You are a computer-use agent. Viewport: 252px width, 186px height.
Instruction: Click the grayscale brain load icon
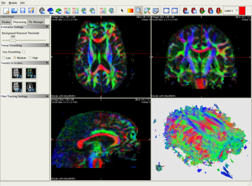42,11
